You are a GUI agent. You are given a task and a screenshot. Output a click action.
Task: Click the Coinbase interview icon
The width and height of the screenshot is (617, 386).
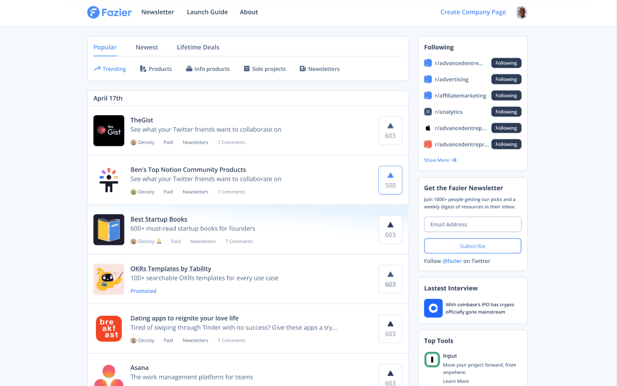point(433,308)
